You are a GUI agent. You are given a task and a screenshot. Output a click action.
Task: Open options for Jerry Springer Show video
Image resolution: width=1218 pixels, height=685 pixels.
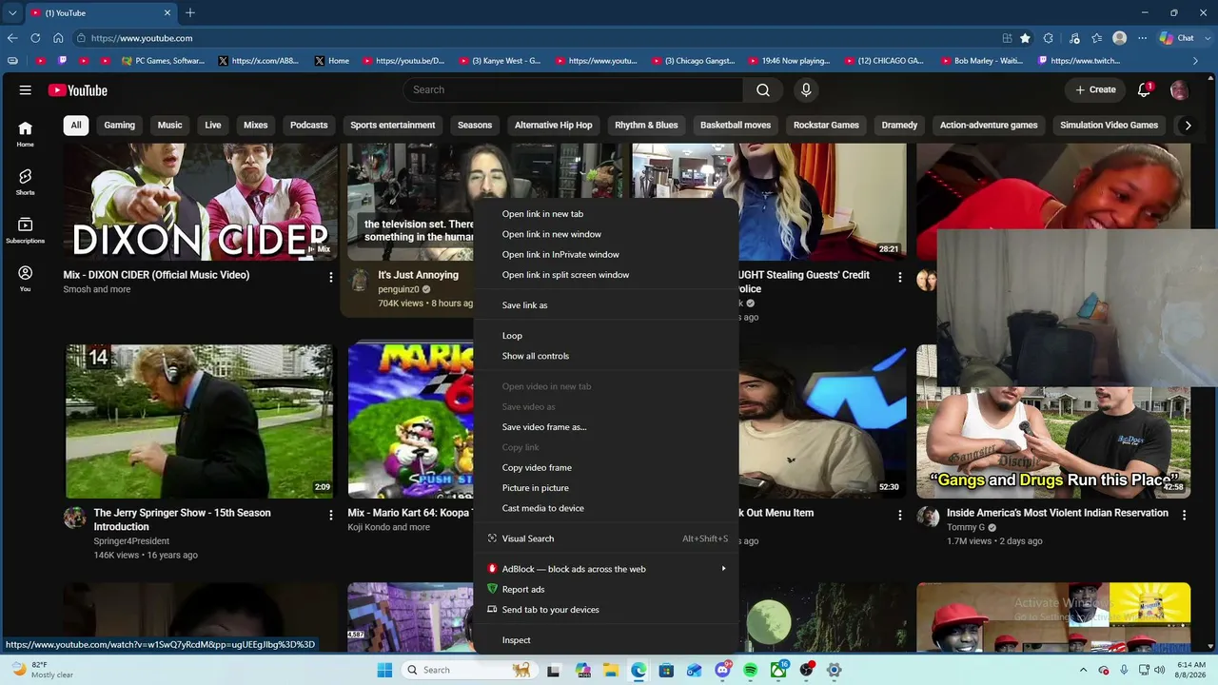[x=331, y=515]
